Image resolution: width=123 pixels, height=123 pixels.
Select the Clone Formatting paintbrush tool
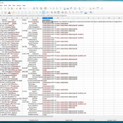click(17, 9)
